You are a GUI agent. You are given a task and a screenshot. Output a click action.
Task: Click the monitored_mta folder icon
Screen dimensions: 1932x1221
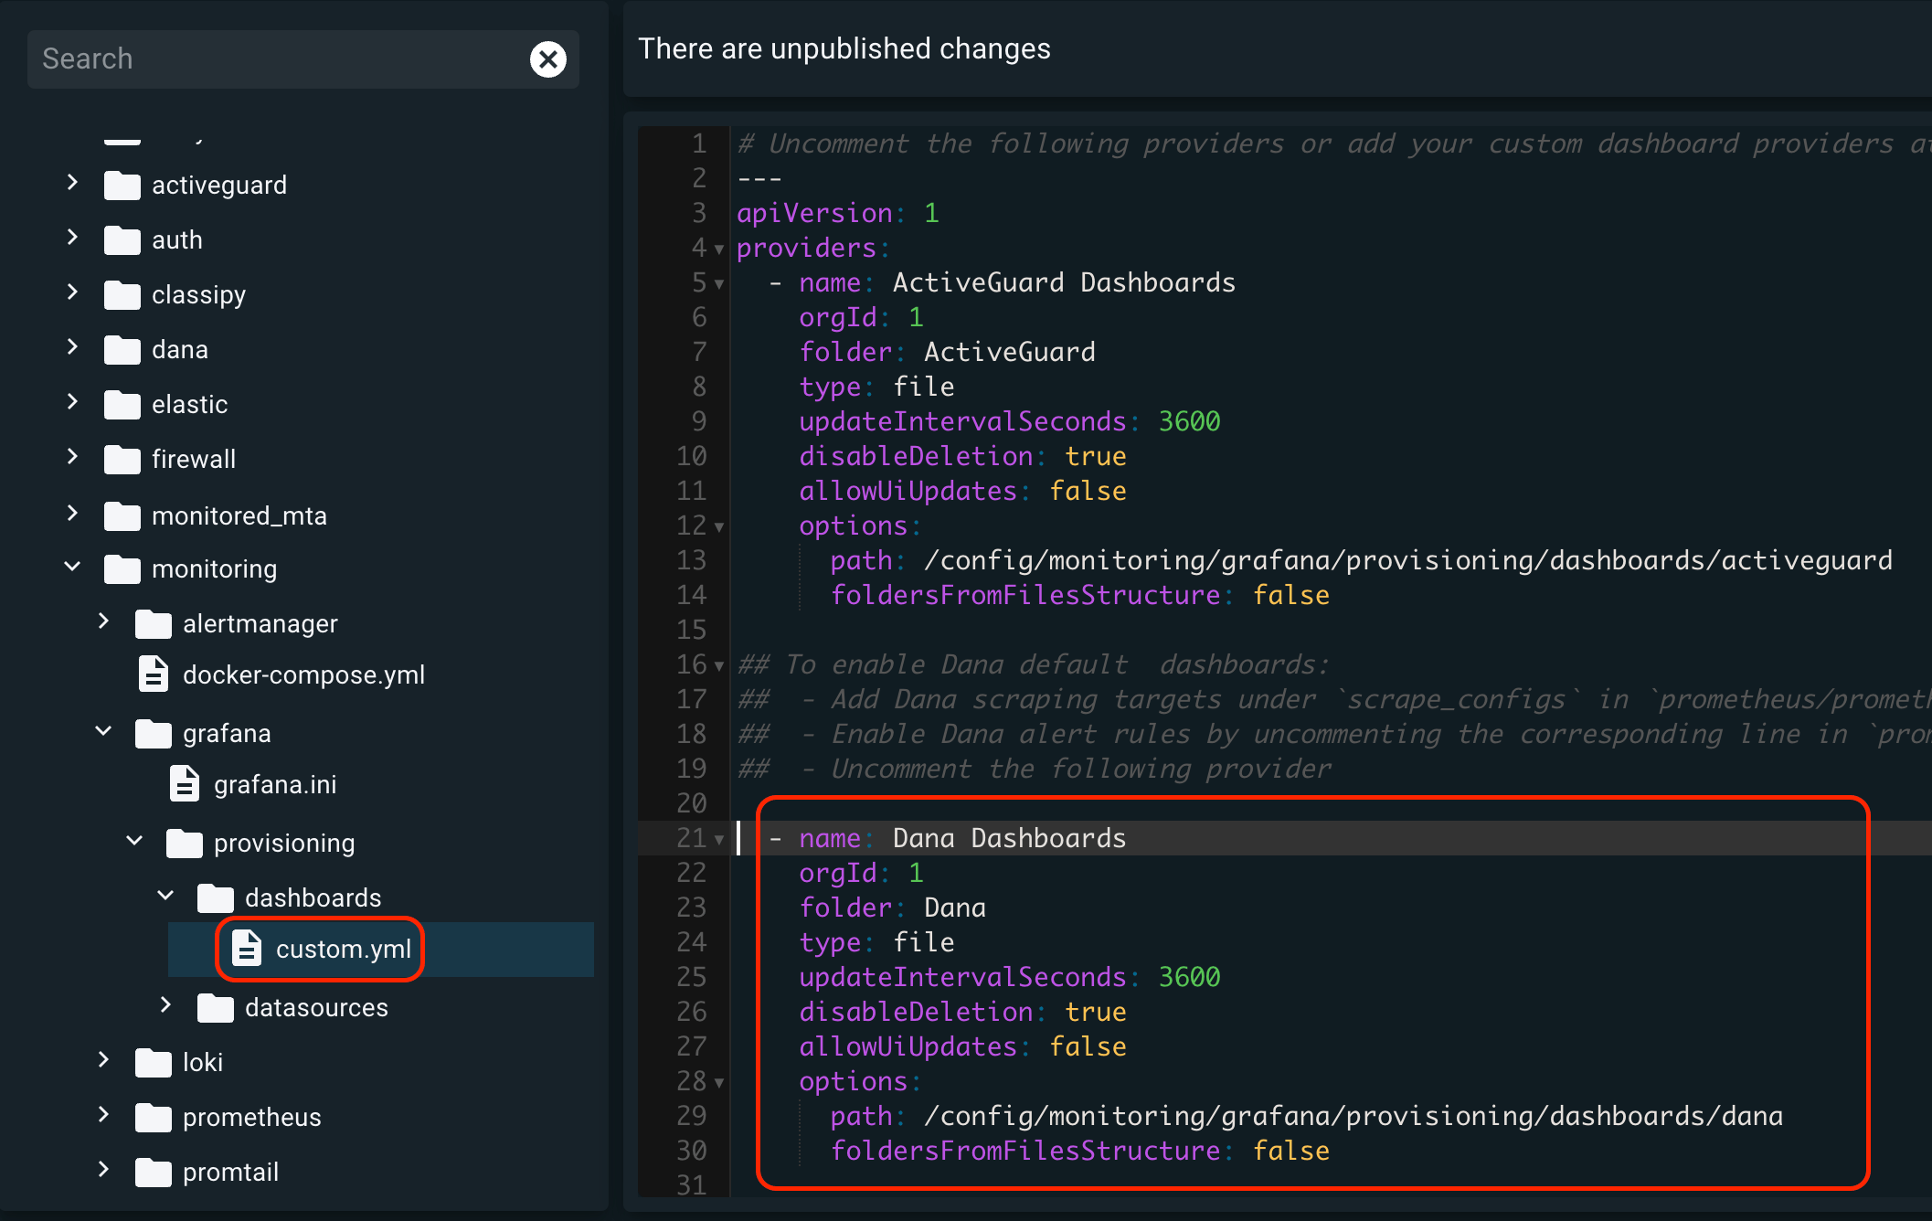click(122, 516)
